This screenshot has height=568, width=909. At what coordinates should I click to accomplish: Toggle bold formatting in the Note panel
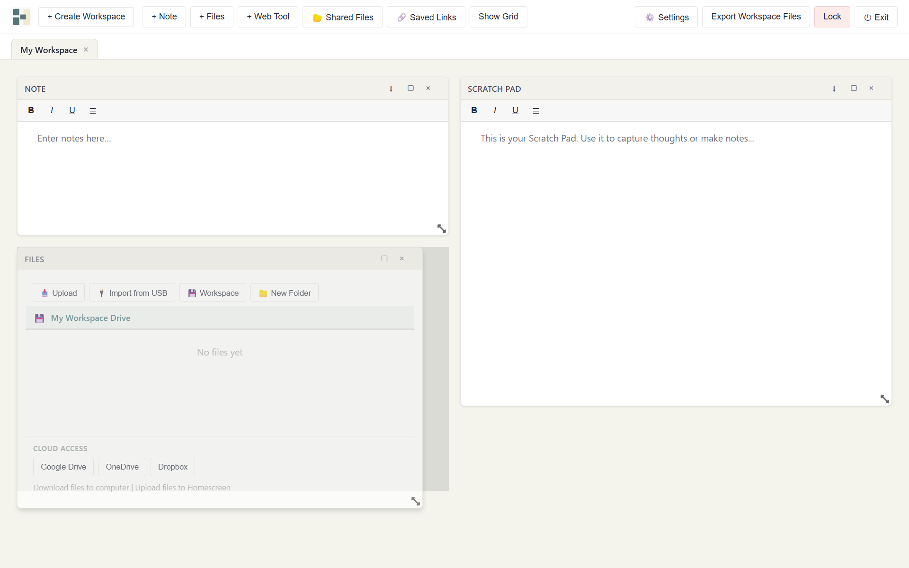(x=31, y=110)
